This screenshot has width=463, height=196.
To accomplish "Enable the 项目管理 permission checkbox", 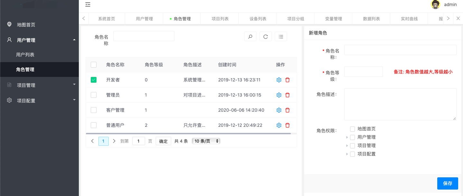I will (x=353, y=145).
